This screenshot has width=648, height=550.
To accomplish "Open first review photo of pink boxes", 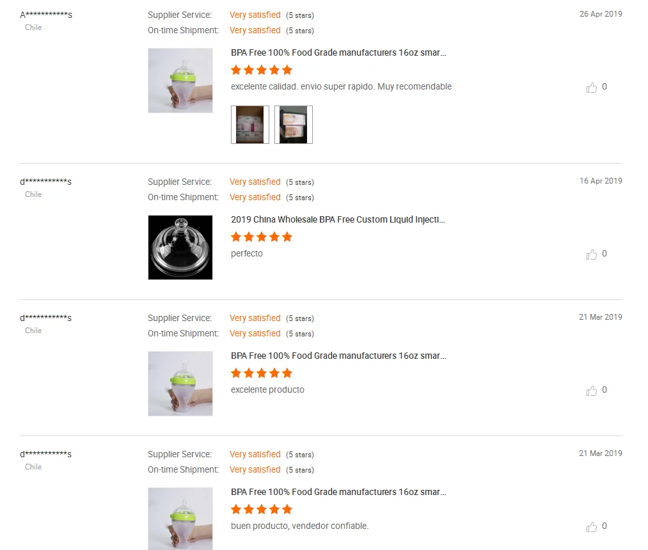I will 249,124.
